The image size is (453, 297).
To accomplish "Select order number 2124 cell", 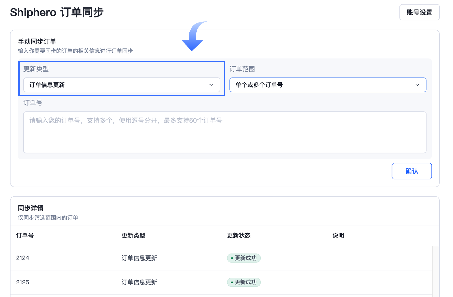I will tap(23, 258).
